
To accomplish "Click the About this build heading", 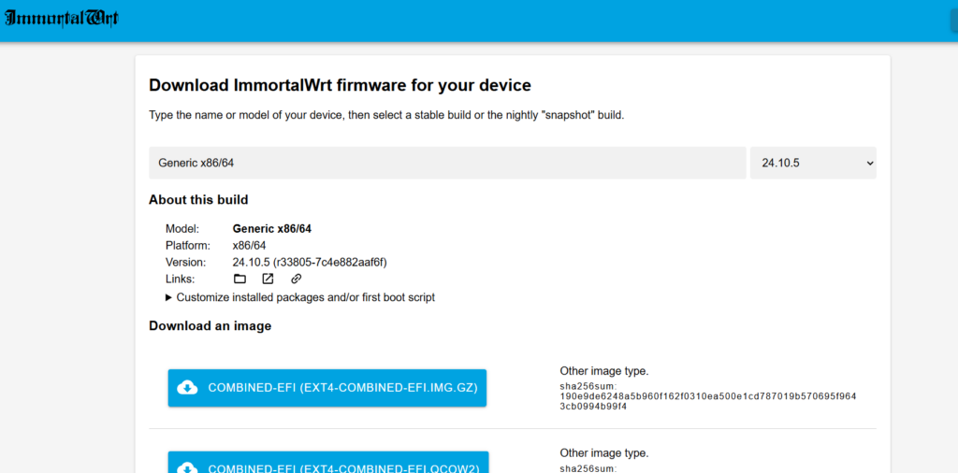I will pyautogui.click(x=198, y=199).
